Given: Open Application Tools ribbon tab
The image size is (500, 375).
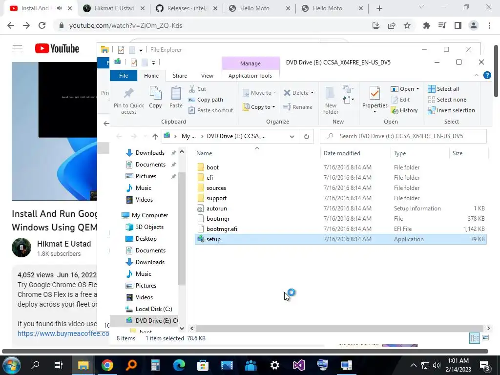Looking at the screenshot, I should tap(250, 76).
